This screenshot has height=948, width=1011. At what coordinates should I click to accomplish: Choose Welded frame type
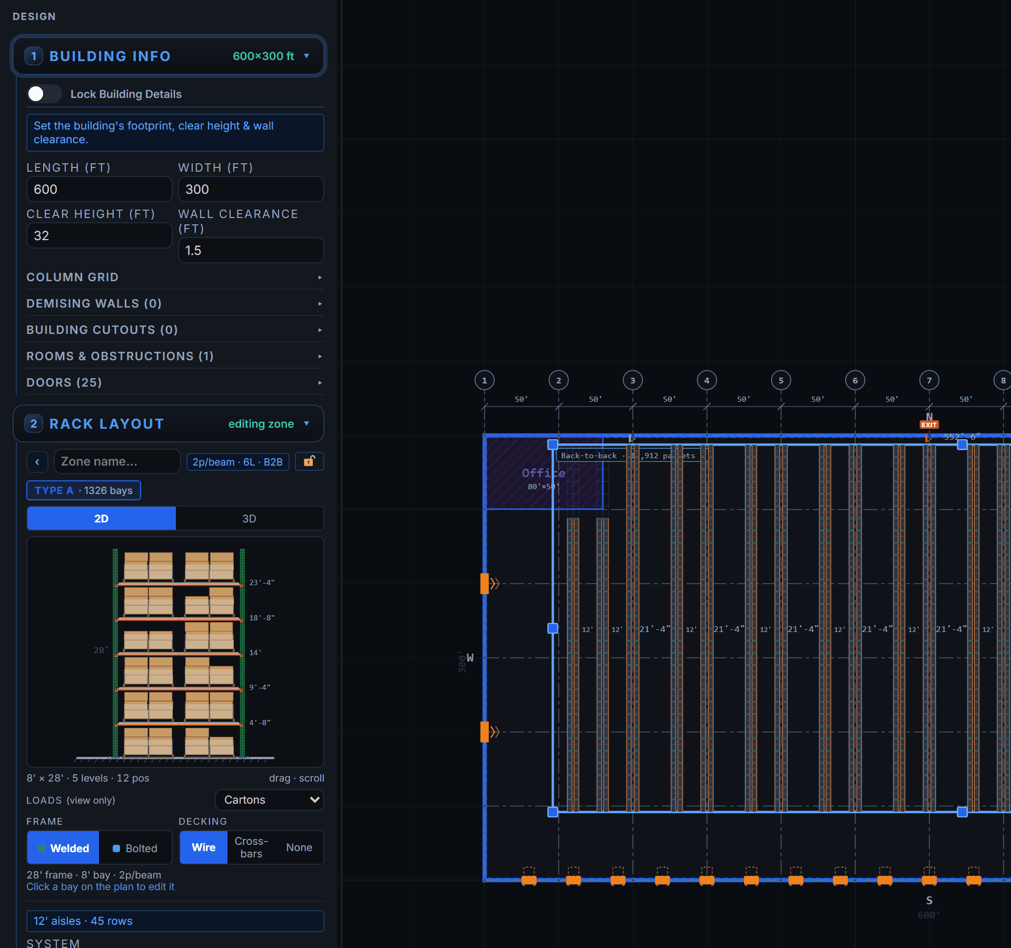point(63,848)
